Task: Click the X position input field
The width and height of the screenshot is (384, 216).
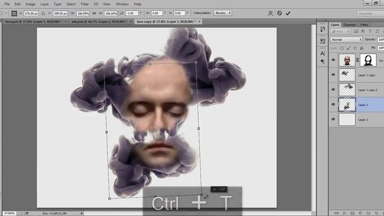Action: 32,13
